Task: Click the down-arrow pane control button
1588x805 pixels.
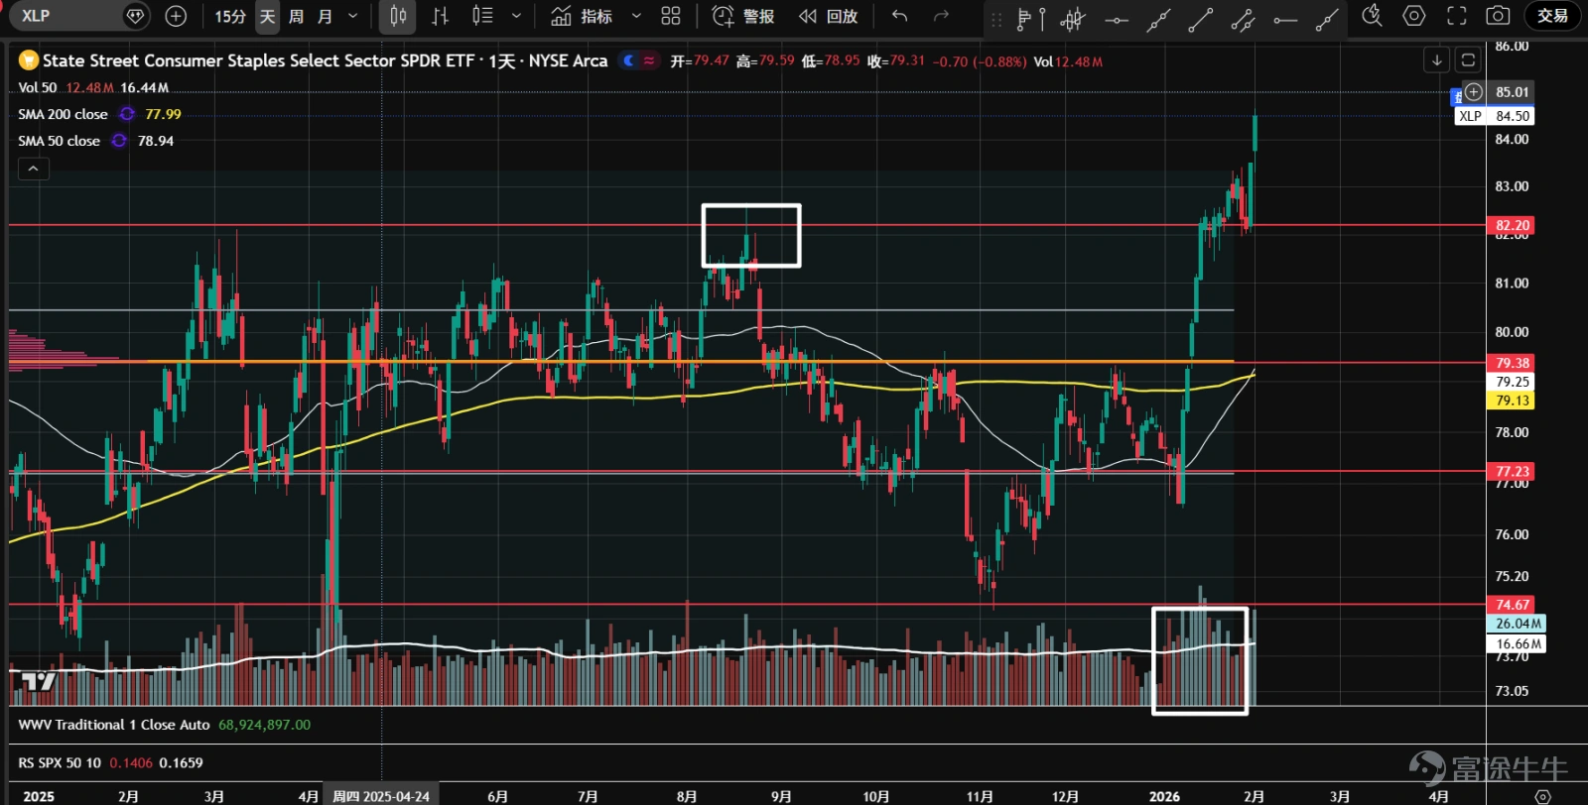Action: pyautogui.click(x=1436, y=60)
